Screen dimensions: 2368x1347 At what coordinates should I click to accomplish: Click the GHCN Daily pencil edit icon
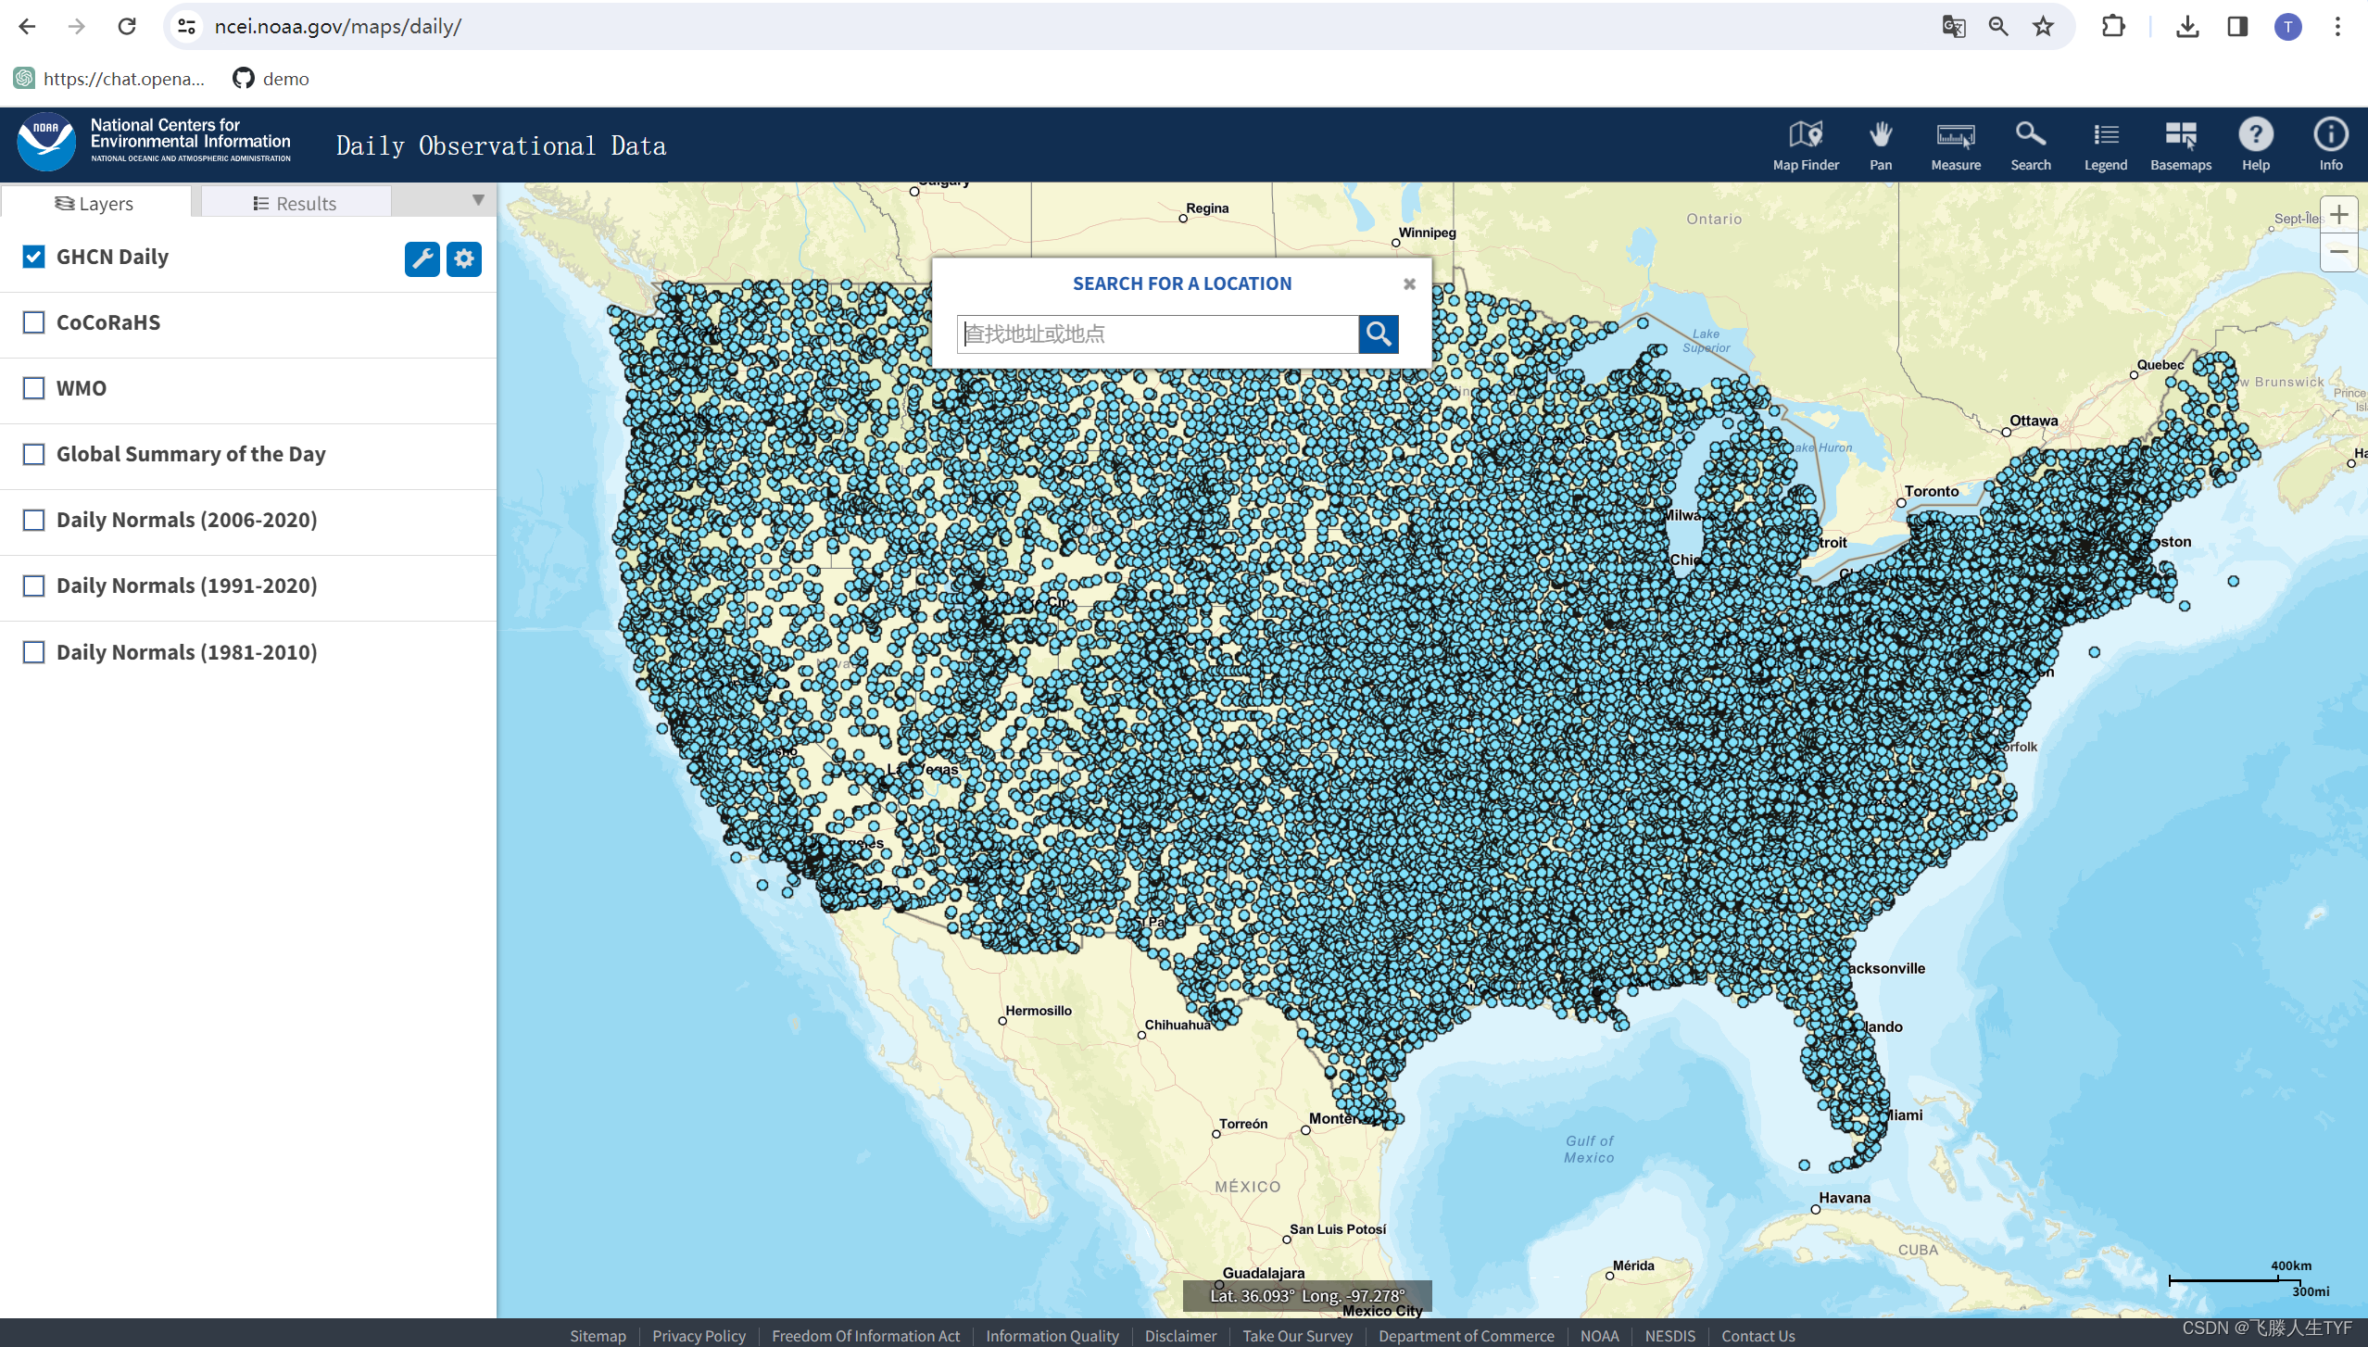(422, 257)
